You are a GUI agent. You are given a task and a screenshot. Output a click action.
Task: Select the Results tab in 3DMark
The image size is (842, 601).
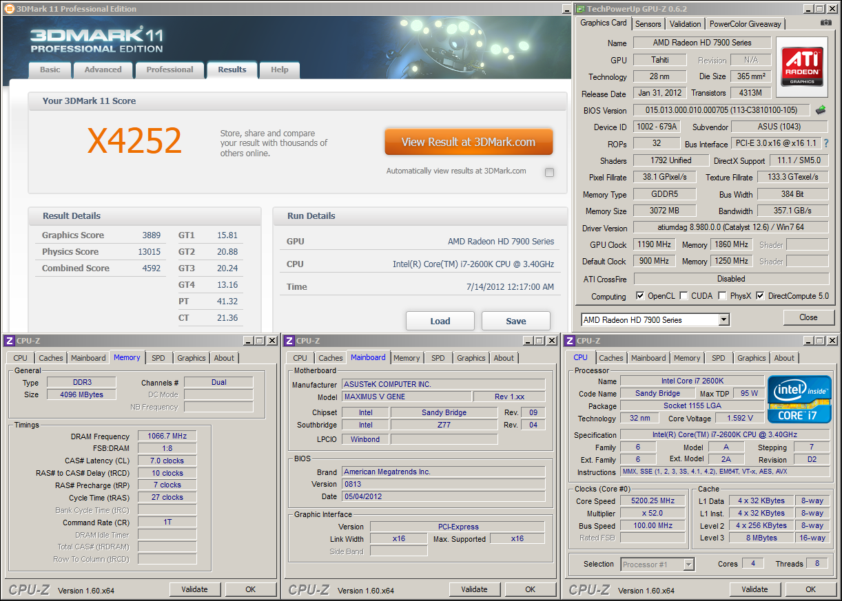pyautogui.click(x=232, y=70)
